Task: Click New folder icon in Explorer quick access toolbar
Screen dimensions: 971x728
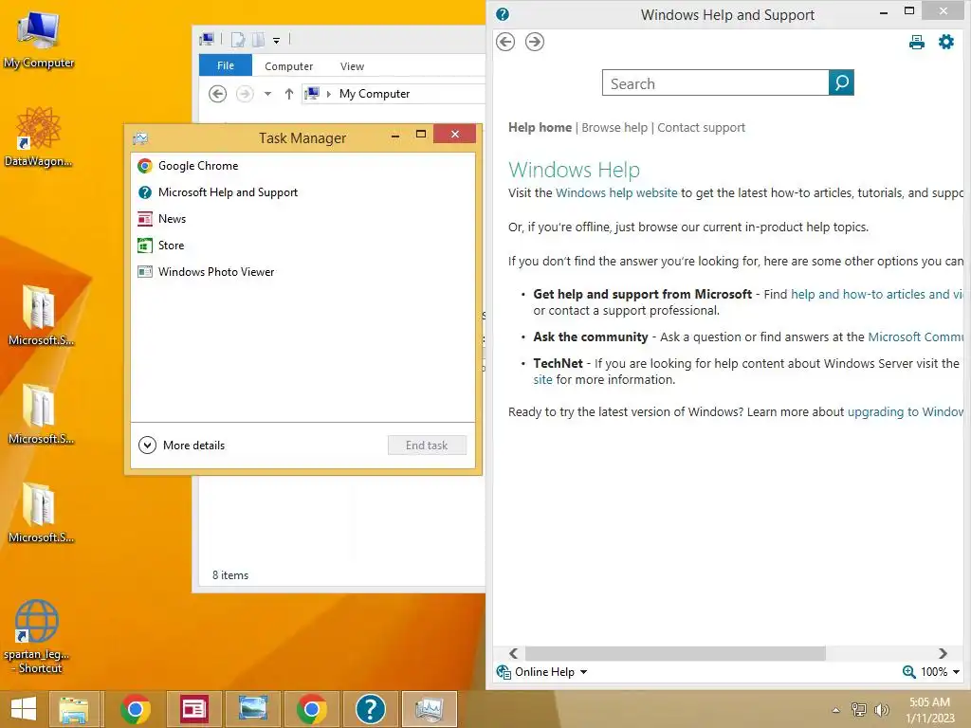Action: pos(258,40)
